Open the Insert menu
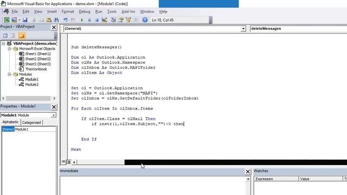This screenshot has height=195, width=347. [x=52, y=11]
